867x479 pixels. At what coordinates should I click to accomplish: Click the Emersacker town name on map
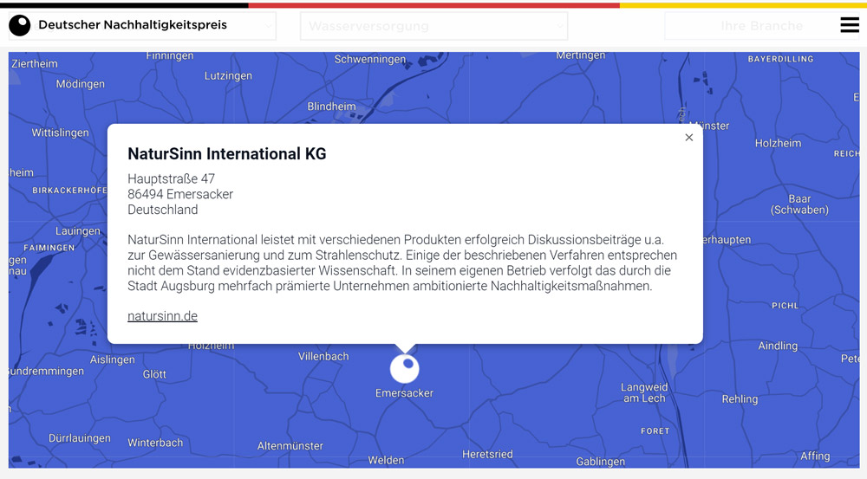404,393
